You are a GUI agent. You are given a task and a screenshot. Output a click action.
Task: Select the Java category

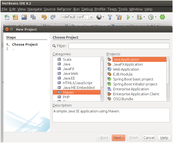77,64
